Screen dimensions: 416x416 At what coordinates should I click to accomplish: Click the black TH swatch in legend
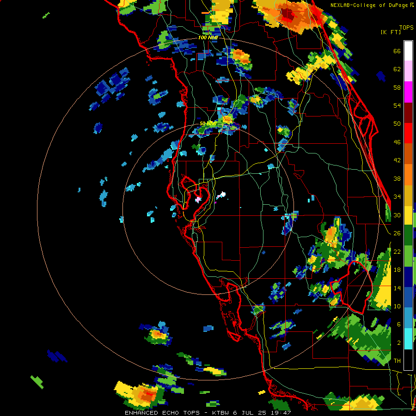[x=408, y=359]
